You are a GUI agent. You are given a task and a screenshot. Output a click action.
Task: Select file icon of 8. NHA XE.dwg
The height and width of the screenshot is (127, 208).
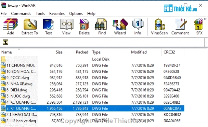coord(3,84)
